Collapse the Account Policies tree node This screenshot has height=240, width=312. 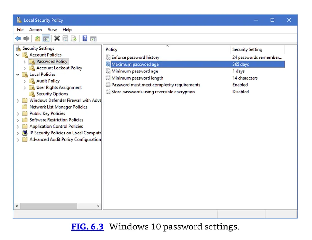tap(18, 55)
